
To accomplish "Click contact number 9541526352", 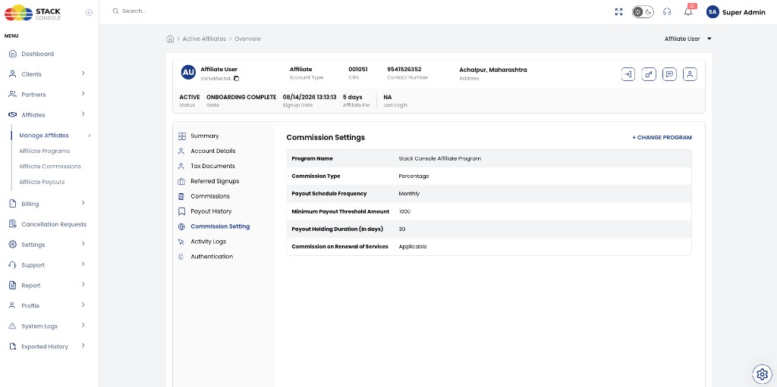I will tap(404, 70).
